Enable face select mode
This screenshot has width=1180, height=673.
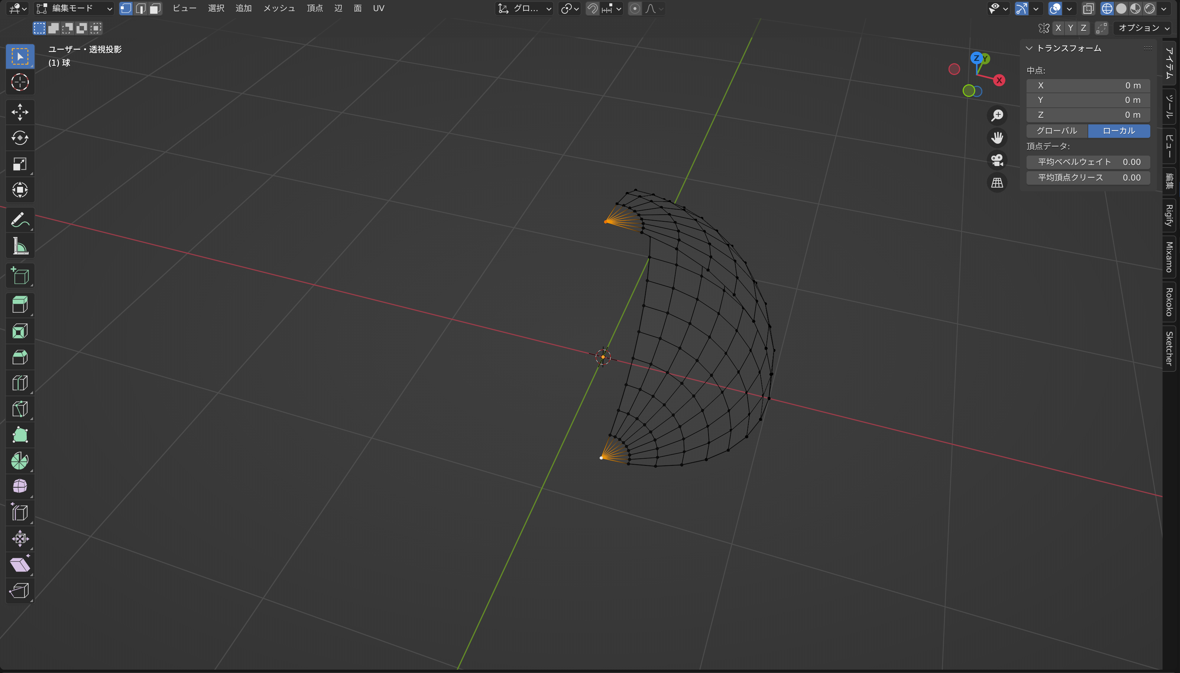[155, 8]
